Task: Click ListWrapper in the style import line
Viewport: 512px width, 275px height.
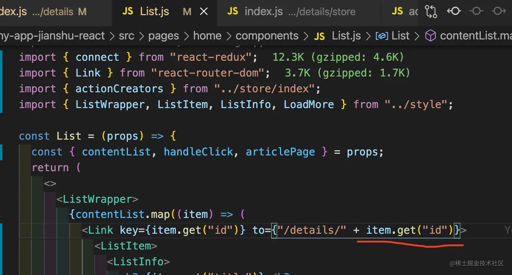Action: coord(110,104)
